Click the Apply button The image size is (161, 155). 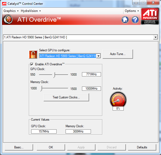(81, 147)
